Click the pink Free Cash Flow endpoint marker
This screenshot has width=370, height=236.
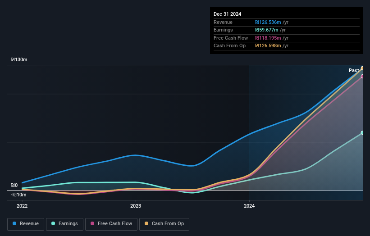pyautogui.click(x=362, y=77)
